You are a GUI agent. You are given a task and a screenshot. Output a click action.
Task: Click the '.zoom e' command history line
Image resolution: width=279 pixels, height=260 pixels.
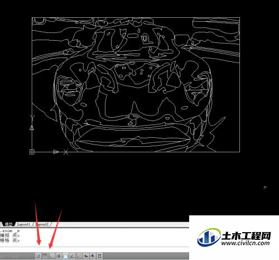[x=9, y=231]
